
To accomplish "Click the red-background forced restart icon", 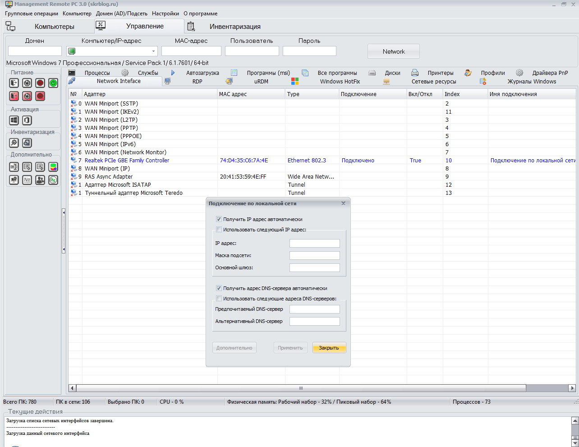I will [x=27, y=96].
